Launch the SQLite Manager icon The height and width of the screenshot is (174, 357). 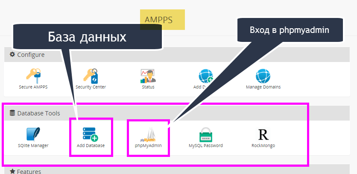click(33, 134)
